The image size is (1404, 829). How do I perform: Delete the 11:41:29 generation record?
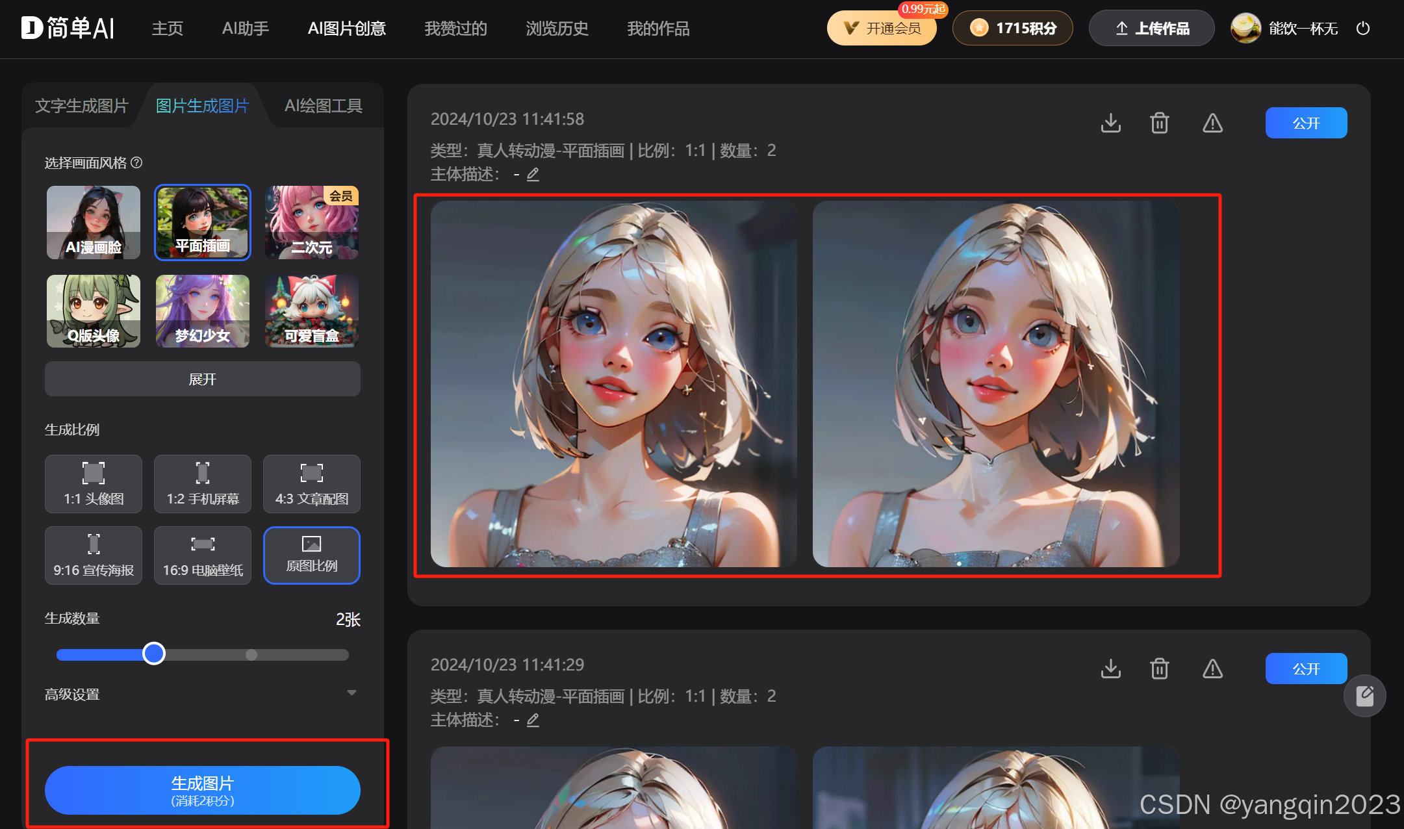click(1160, 669)
